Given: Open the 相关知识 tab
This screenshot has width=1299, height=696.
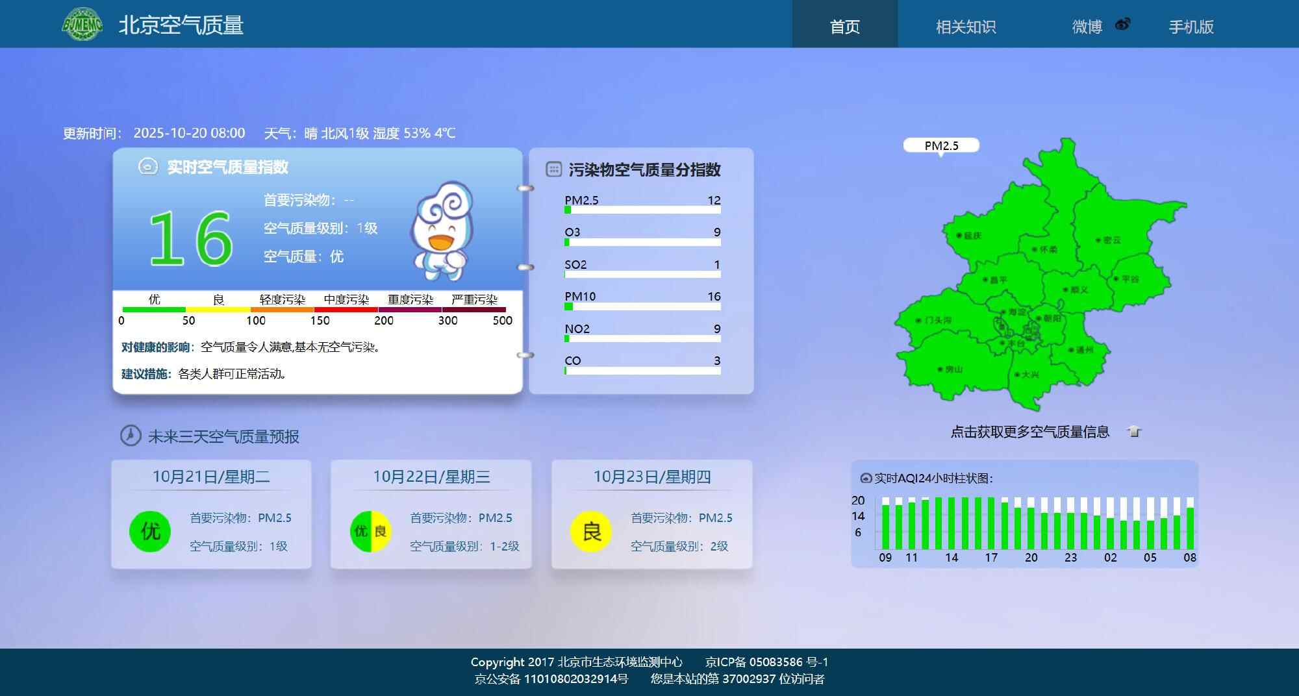Looking at the screenshot, I should pos(965,27).
